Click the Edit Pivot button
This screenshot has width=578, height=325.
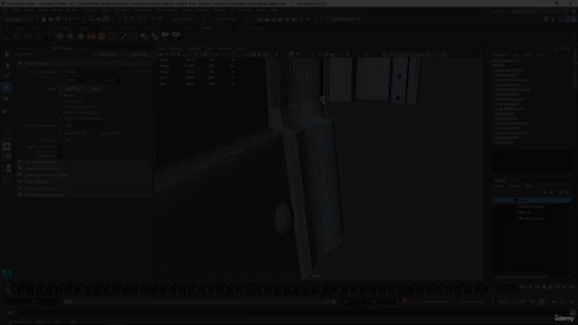pos(72,88)
